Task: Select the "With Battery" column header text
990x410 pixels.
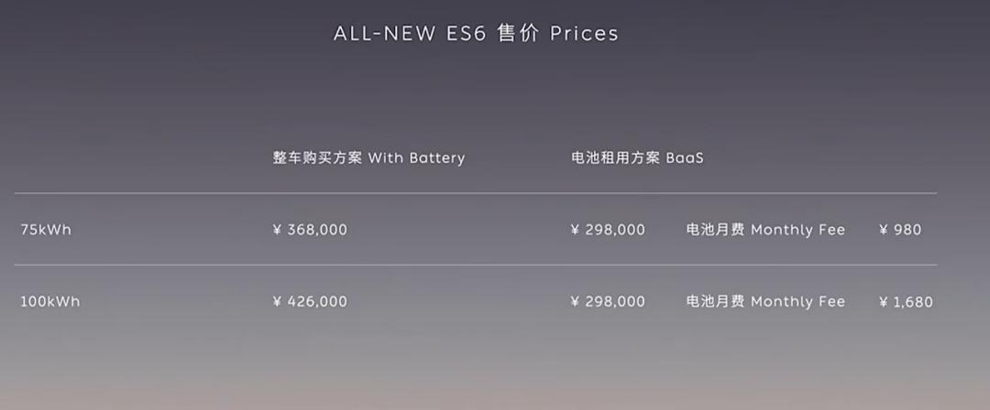Action: click(x=416, y=158)
